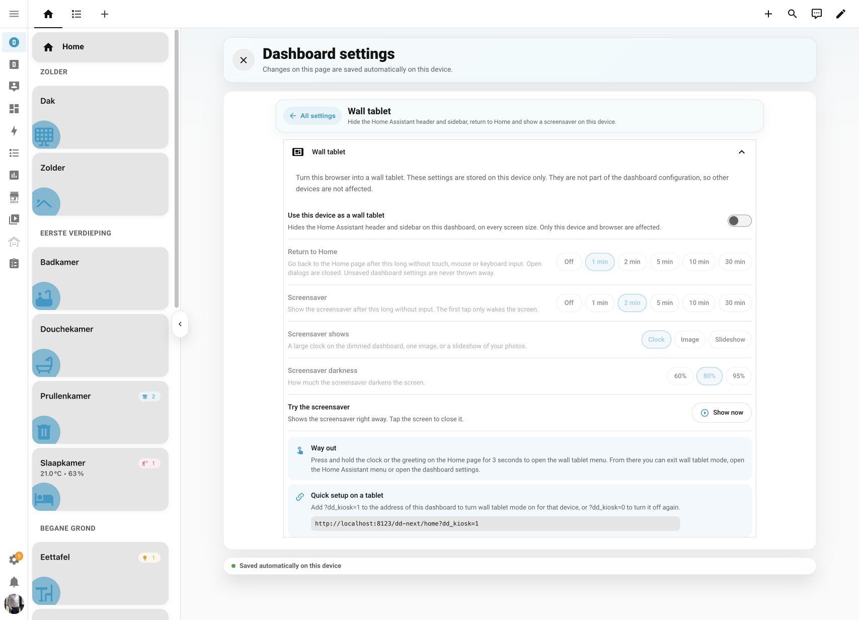Click the top-right plus add icon
The width and height of the screenshot is (859, 620).
coord(768,14)
